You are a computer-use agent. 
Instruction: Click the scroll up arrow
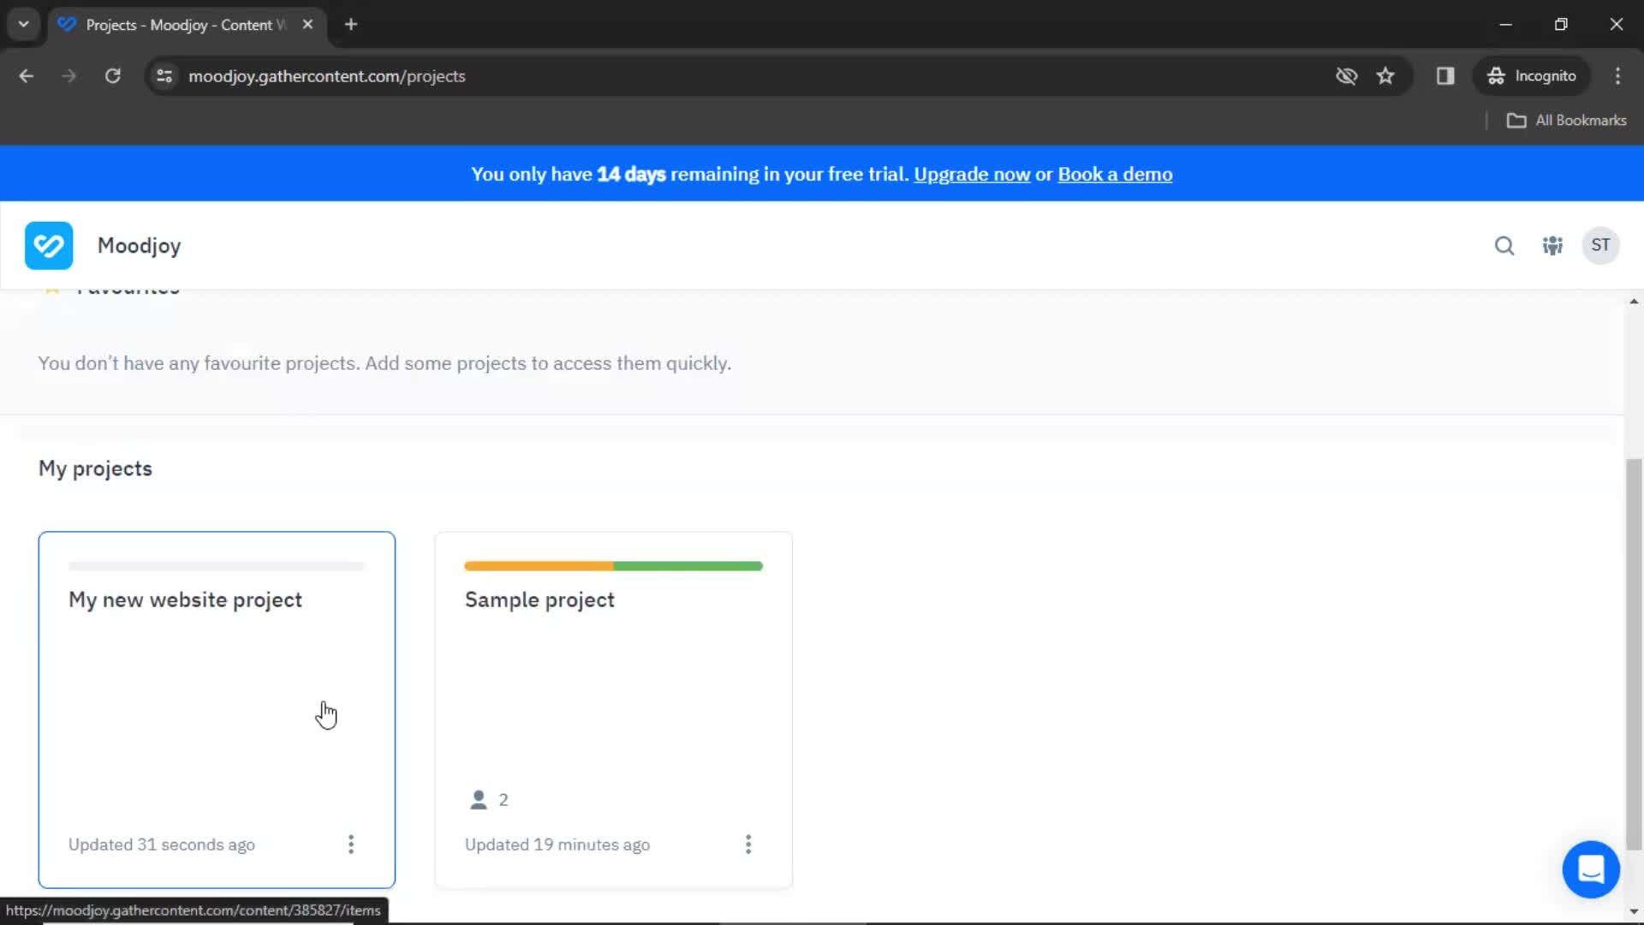coord(1634,301)
